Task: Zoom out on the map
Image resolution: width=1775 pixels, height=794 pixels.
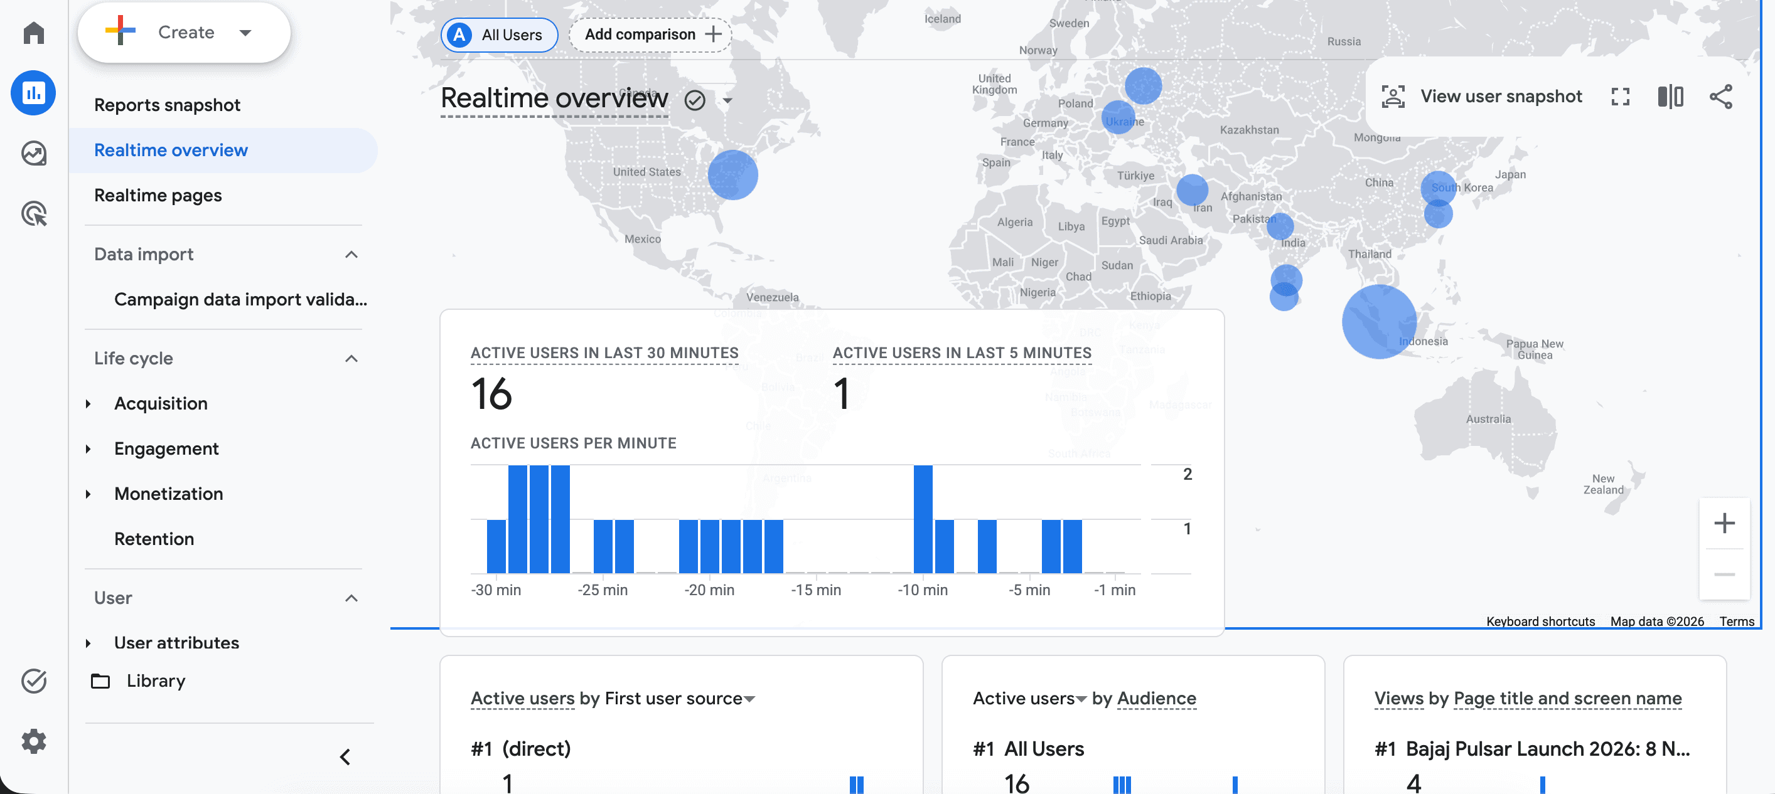Action: click(x=1724, y=574)
